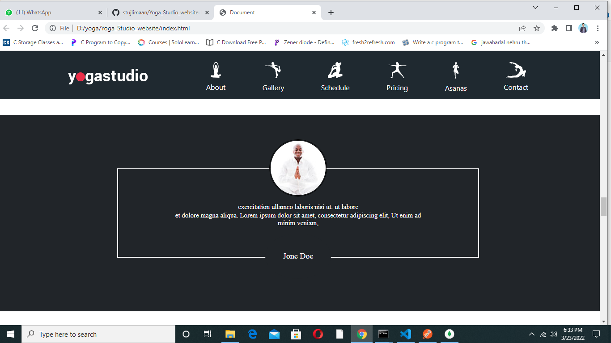Go back with the browser back arrow

coord(6,28)
